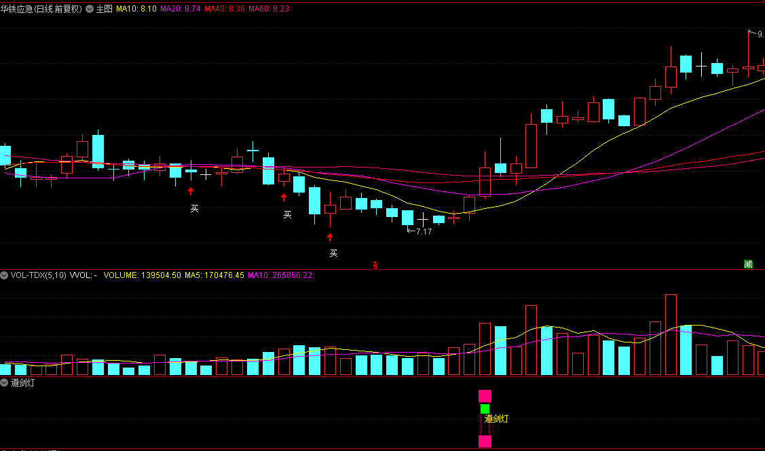
Task: Open the main chart indicator dropdown arrow
Action: coord(90,9)
